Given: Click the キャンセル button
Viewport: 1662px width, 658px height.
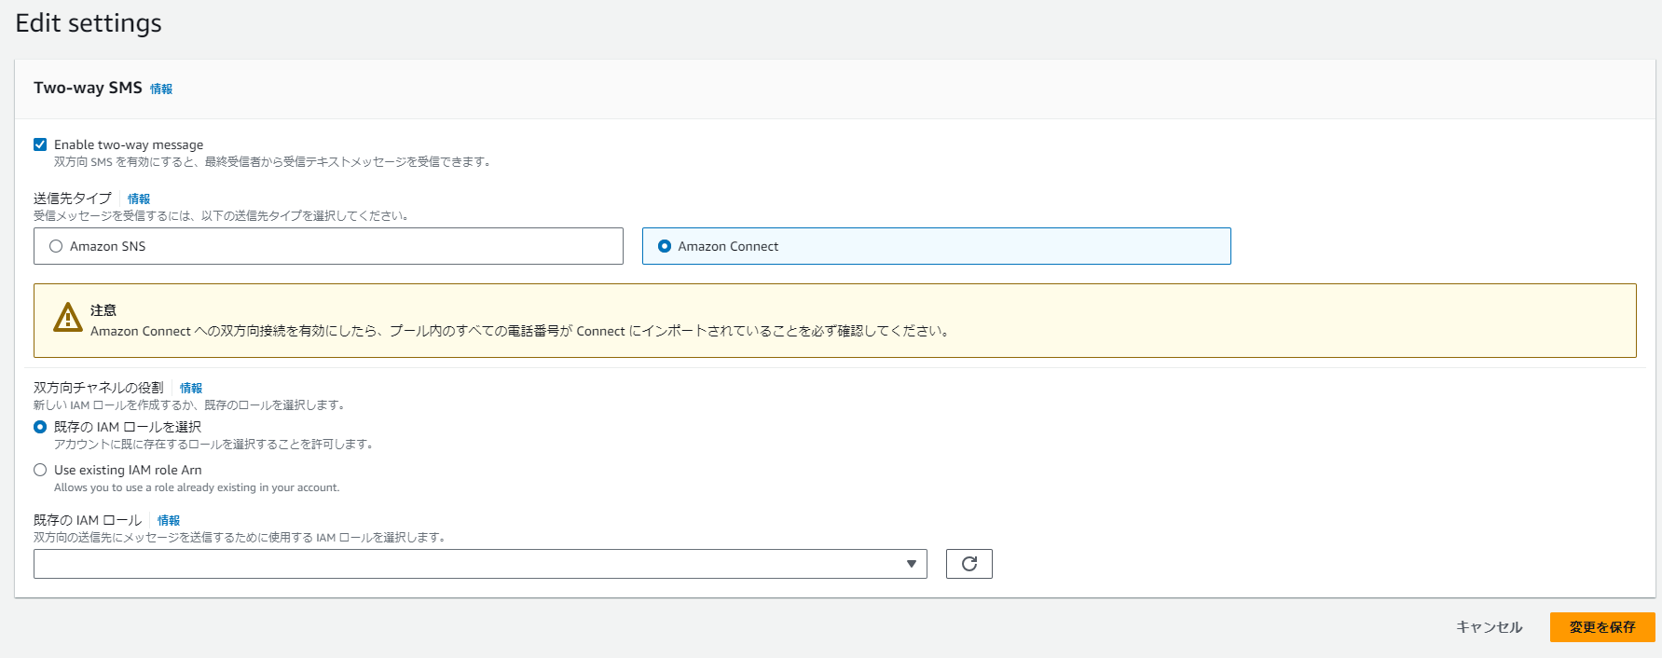Looking at the screenshot, I should coord(1490,627).
